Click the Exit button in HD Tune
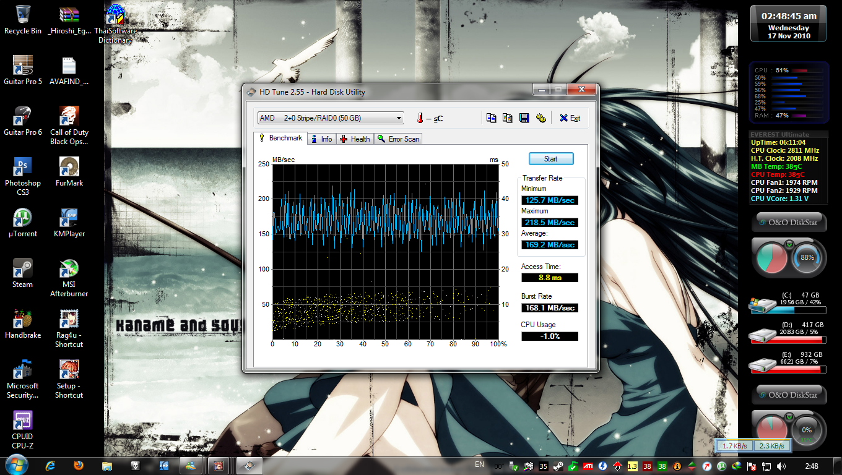 [570, 118]
